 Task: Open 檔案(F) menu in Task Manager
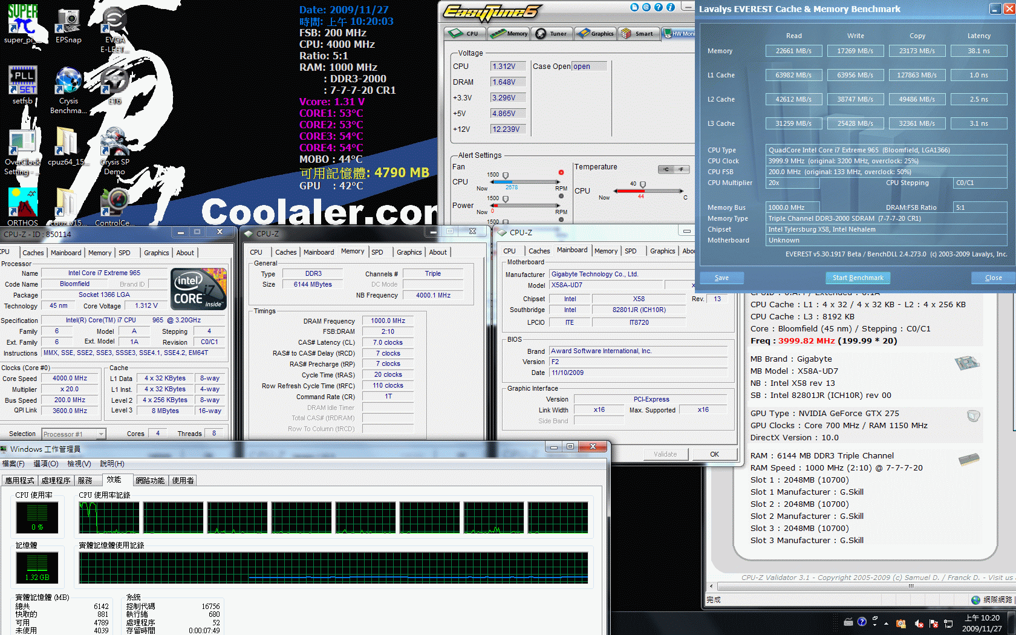point(13,464)
